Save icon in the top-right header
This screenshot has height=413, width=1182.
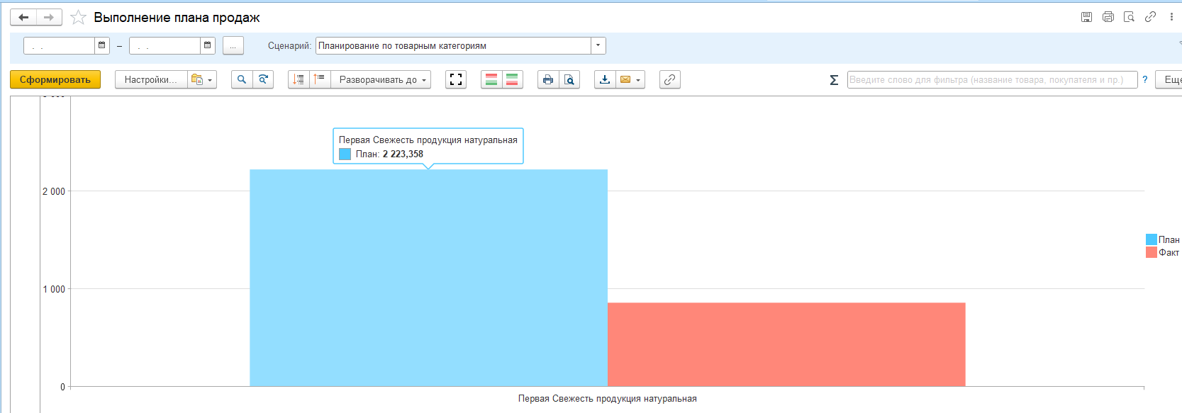click(x=1086, y=17)
